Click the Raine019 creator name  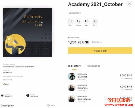tap(8, 96)
